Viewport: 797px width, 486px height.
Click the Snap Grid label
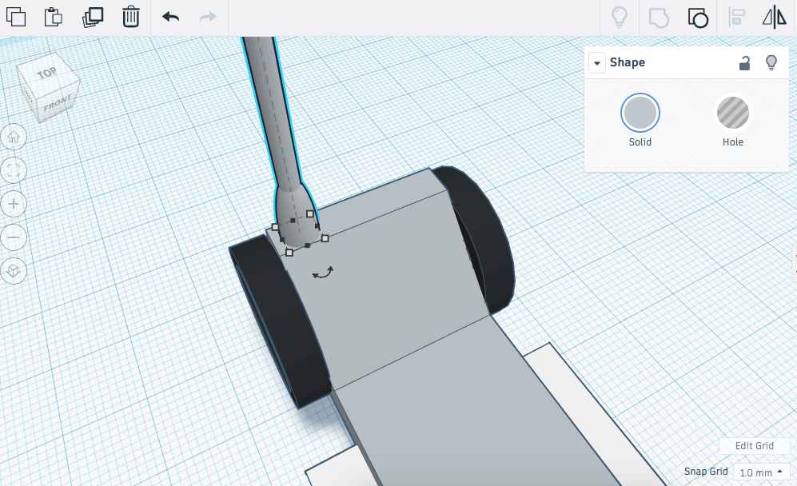point(706,472)
